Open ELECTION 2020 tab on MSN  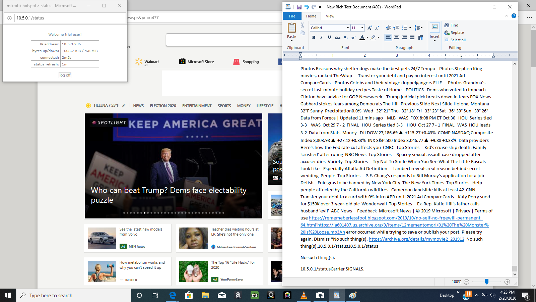(x=163, y=106)
